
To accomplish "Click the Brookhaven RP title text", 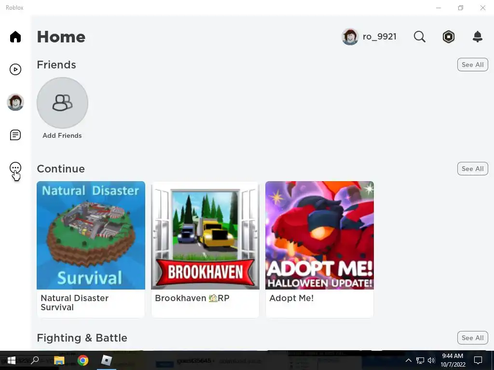I will coord(192,298).
